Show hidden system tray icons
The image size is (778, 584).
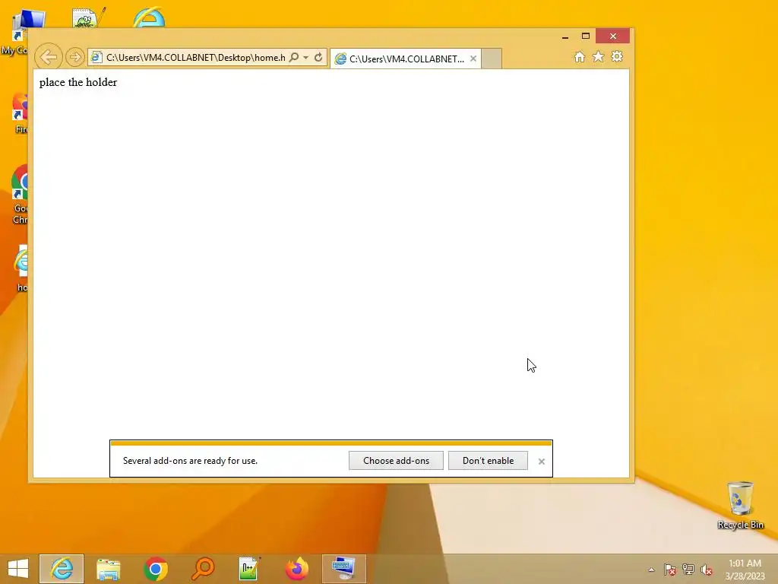click(651, 570)
